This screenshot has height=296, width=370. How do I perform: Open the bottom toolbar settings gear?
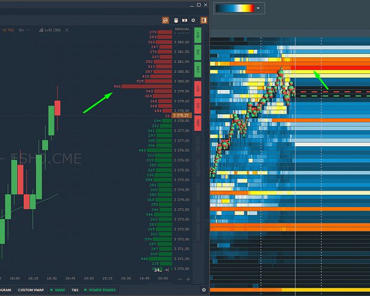click(204, 290)
